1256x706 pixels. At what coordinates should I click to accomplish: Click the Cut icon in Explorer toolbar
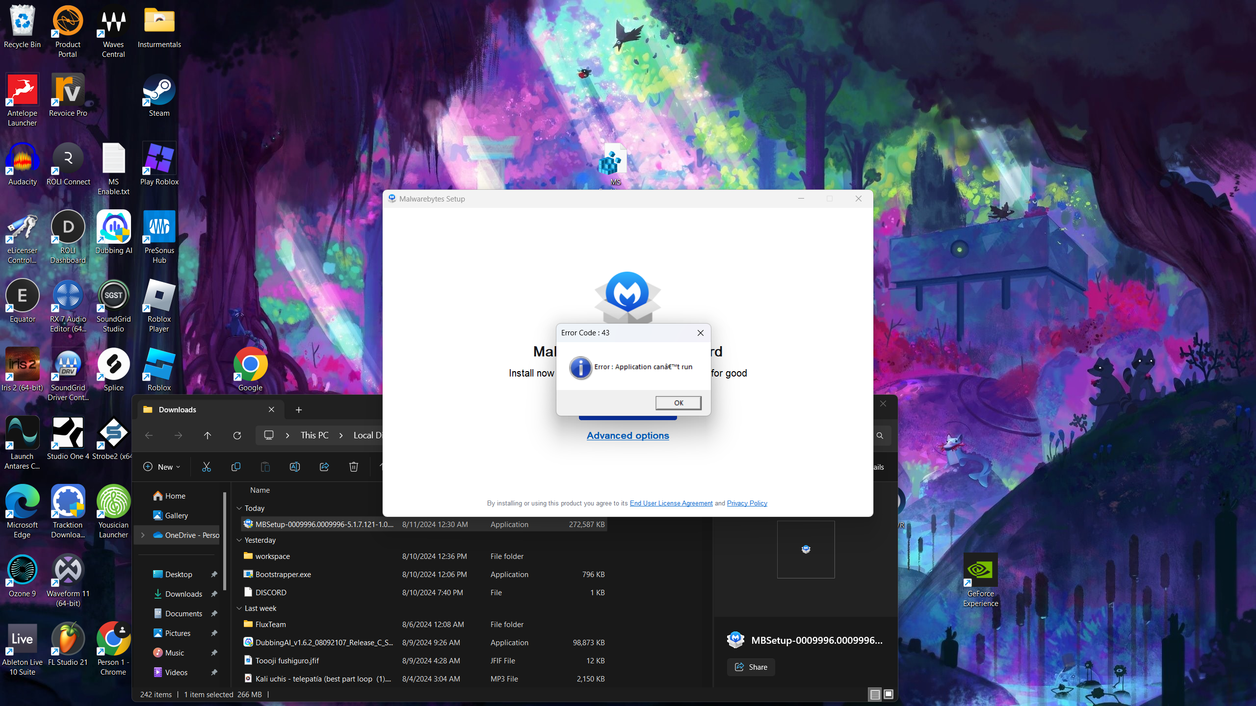point(206,467)
